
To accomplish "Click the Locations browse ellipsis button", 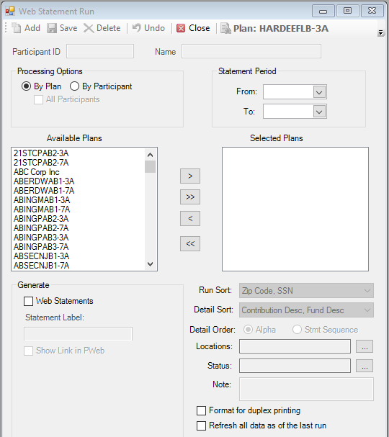I will (x=365, y=346).
